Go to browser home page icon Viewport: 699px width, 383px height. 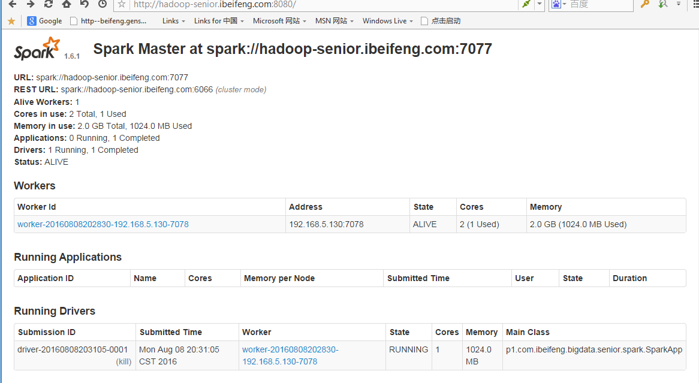(67, 4)
